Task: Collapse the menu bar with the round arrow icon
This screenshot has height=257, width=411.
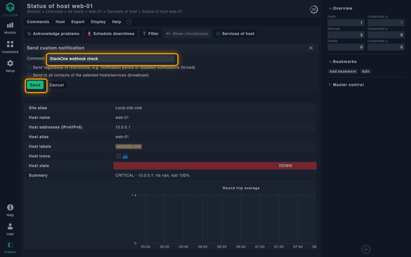Action: click(x=129, y=22)
